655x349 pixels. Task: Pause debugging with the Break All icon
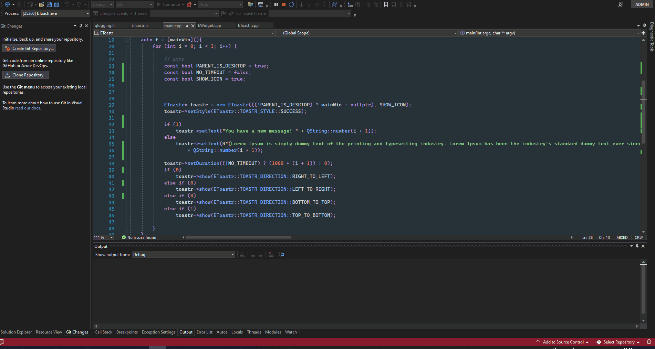pos(276,4)
